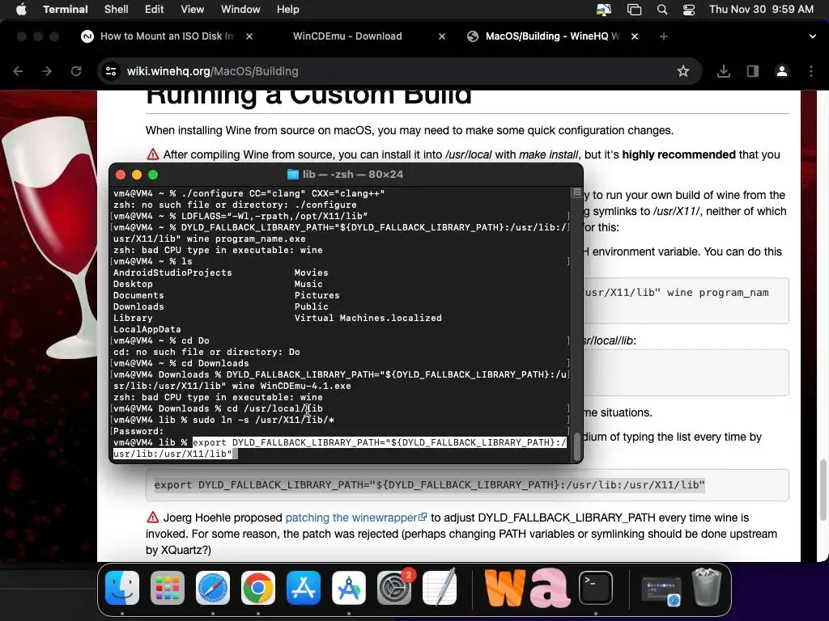This screenshot has height=621, width=829.
Task: Close the Terminal window with red button
Action: pos(121,175)
